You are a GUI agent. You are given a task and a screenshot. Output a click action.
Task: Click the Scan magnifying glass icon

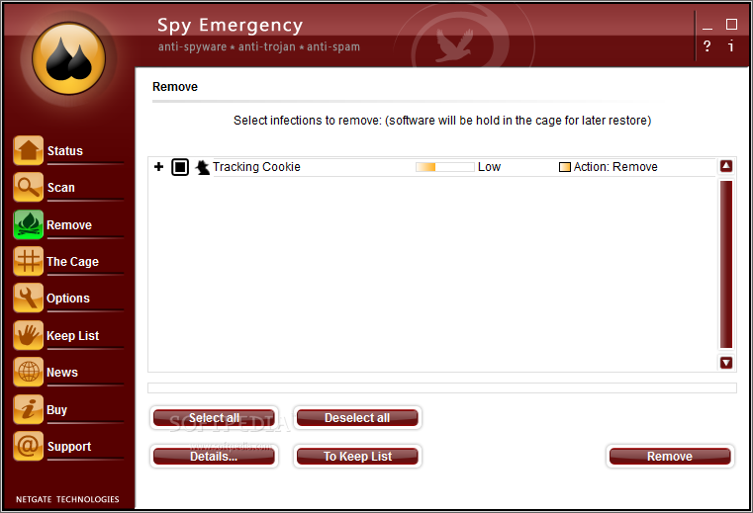click(29, 187)
